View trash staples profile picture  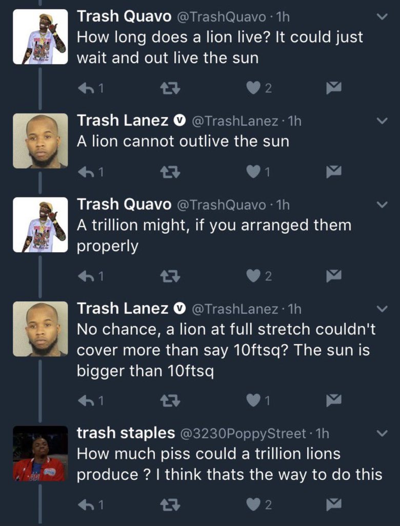[x=40, y=453]
